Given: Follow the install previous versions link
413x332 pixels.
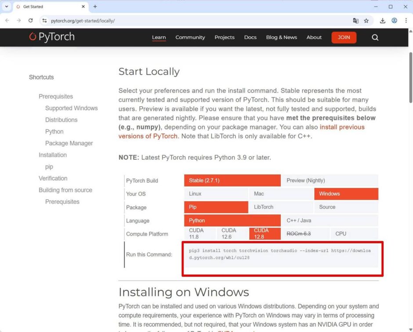Looking at the screenshot, I should [241, 131].
